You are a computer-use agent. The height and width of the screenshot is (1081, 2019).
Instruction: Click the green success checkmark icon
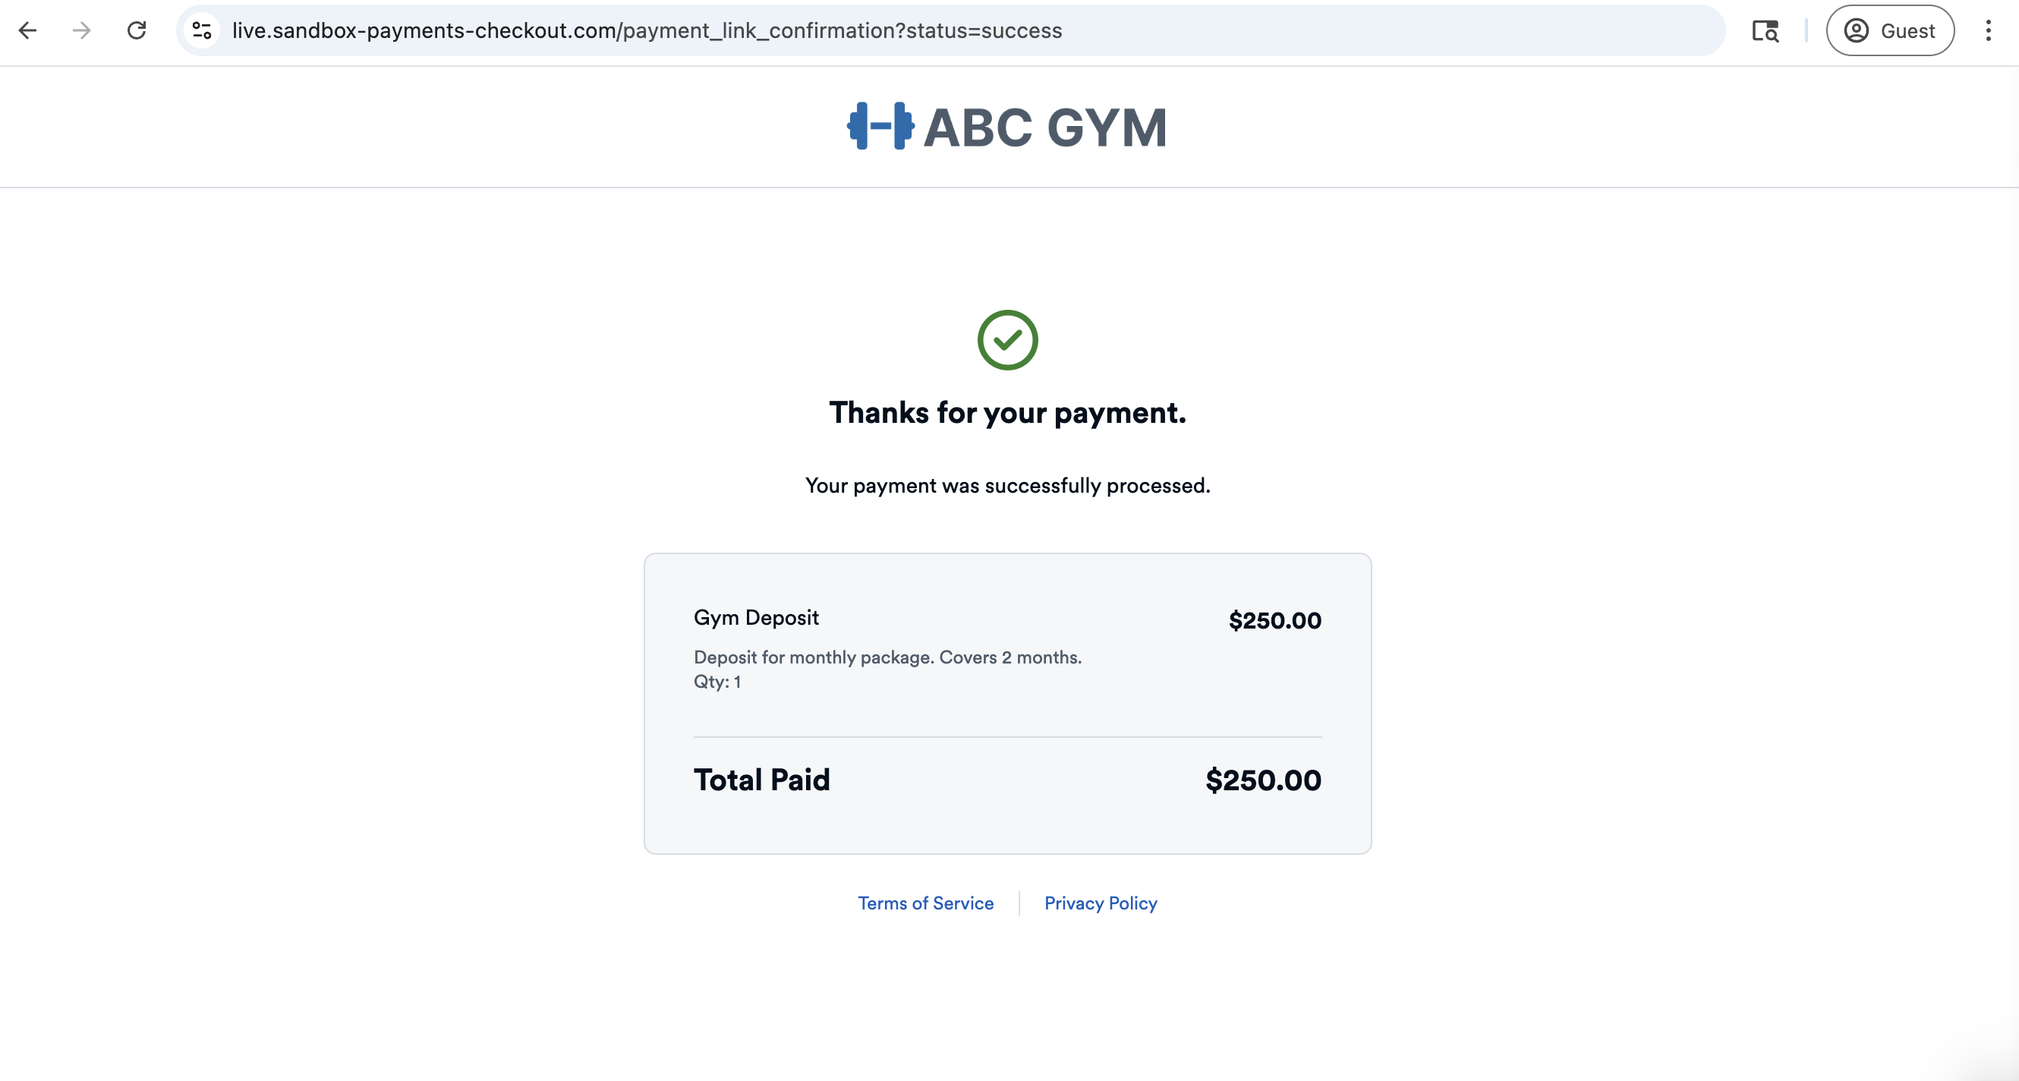tap(1007, 340)
